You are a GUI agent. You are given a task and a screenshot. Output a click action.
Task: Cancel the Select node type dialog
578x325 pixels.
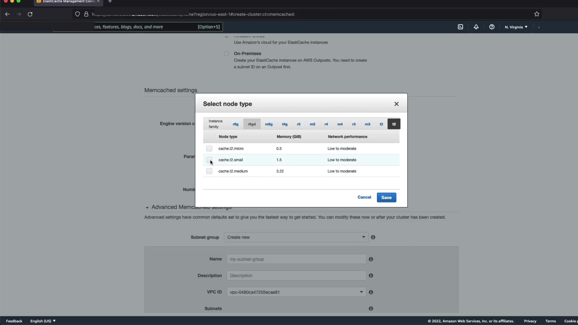pos(364,197)
